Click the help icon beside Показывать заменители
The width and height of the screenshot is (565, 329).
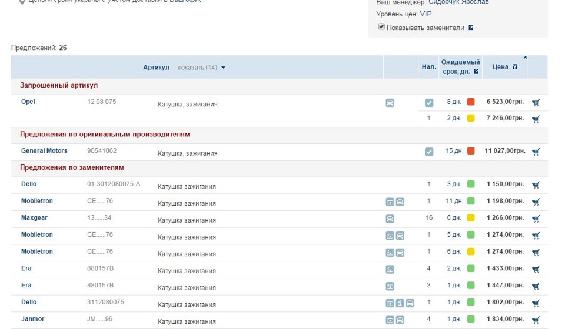[x=471, y=28]
